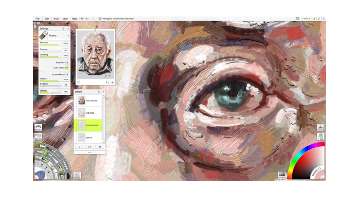The width and height of the screenshot is (346, 197).
Task: Open the Stickers panel
Action: (x=38, y=128)
